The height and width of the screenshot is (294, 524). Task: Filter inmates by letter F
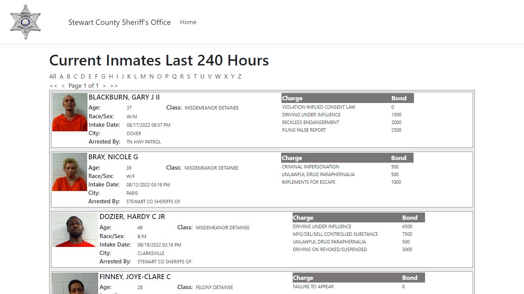tap(96, 76)
